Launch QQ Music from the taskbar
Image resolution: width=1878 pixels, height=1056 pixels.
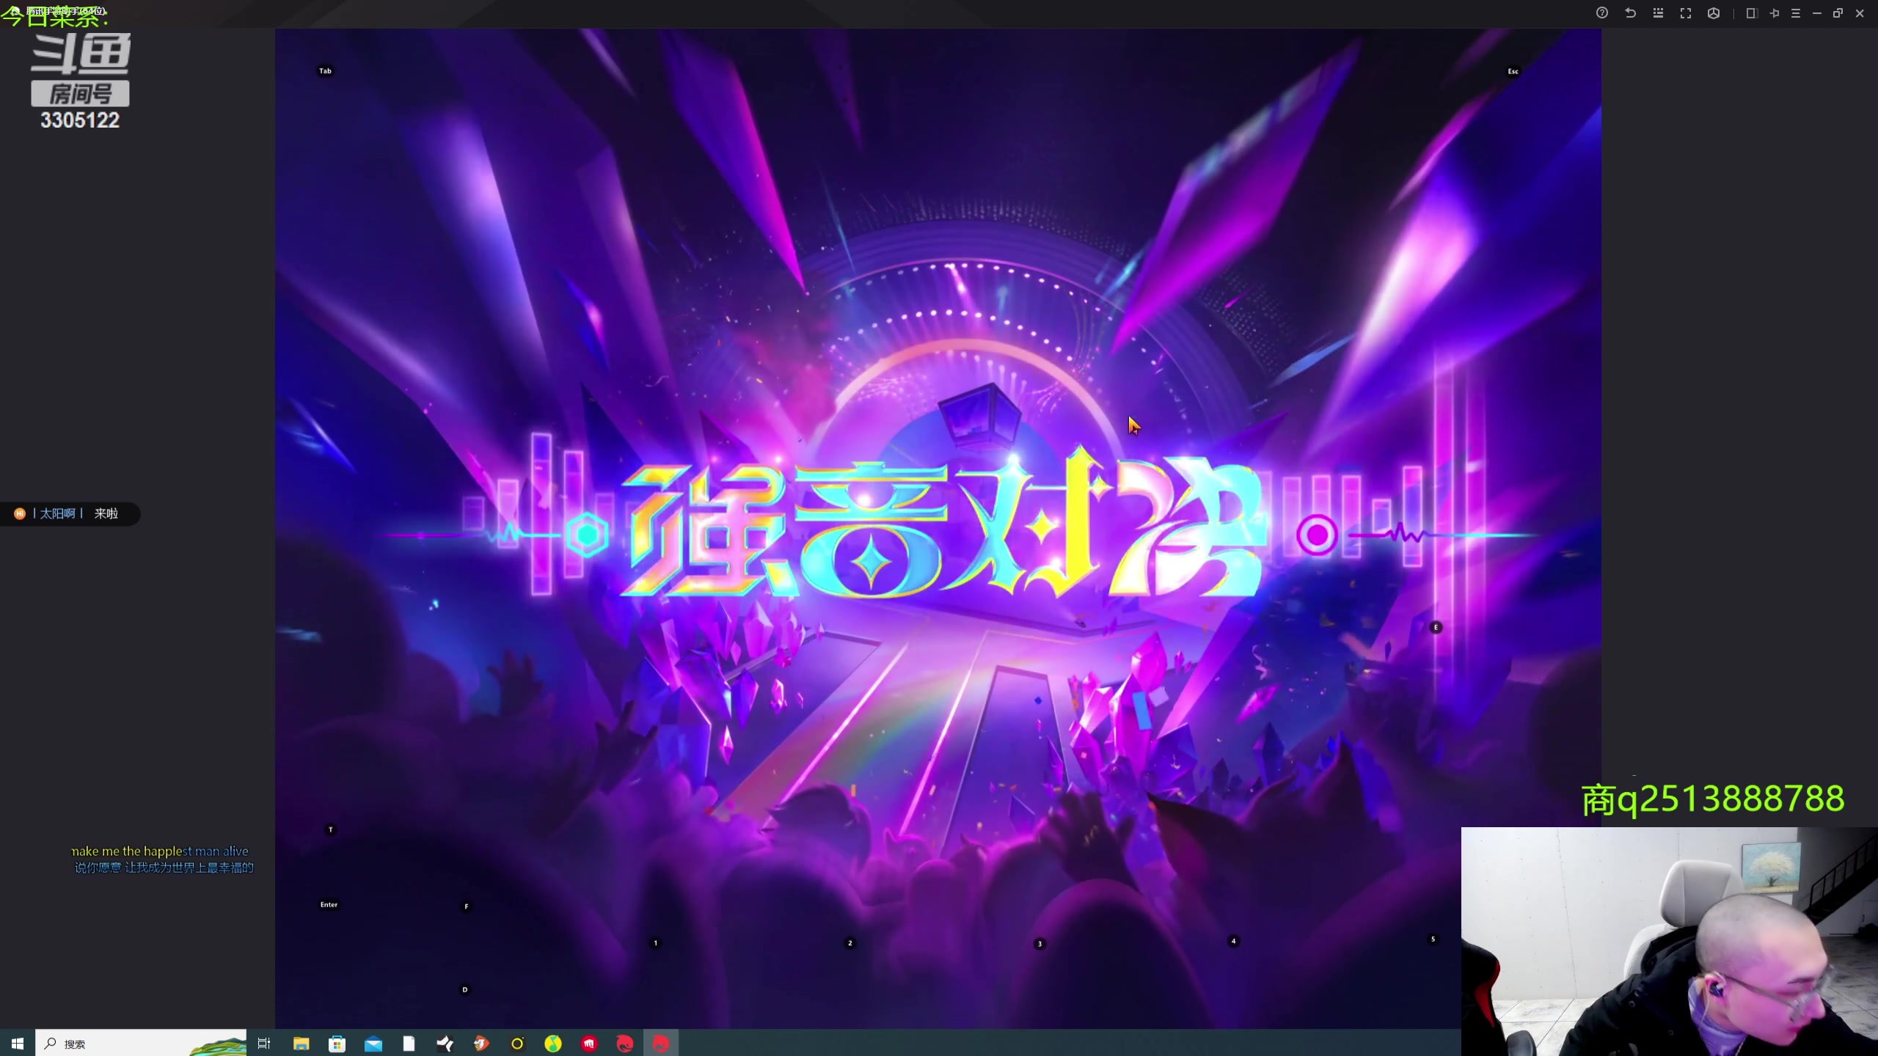click(x=553, y=1044)
